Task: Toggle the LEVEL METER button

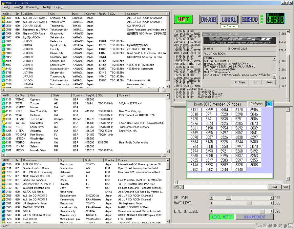Action: pyautogui.click(x=222, y=217)
